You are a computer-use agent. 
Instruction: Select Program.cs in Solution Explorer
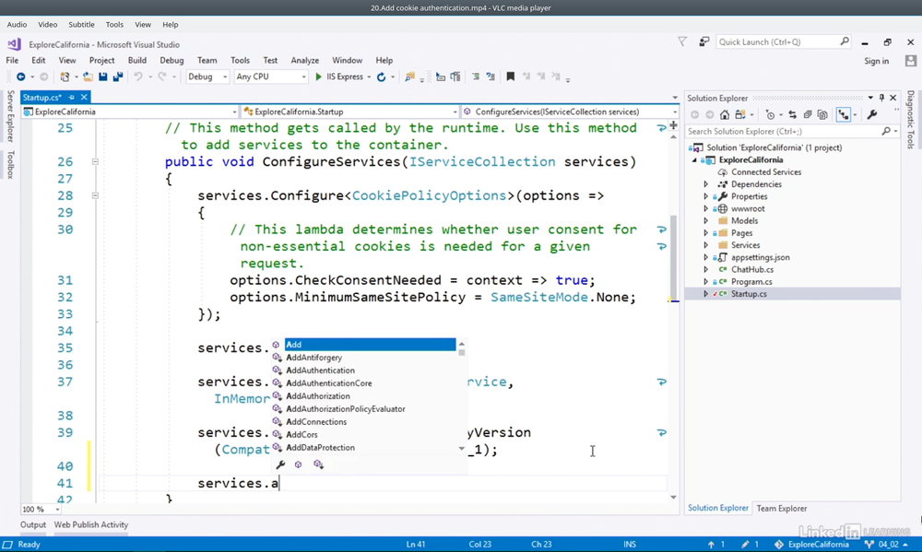(x=751, y=282)
